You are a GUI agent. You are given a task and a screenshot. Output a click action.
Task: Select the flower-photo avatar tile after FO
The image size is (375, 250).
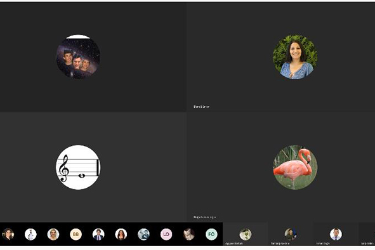(x=246, y=234)
